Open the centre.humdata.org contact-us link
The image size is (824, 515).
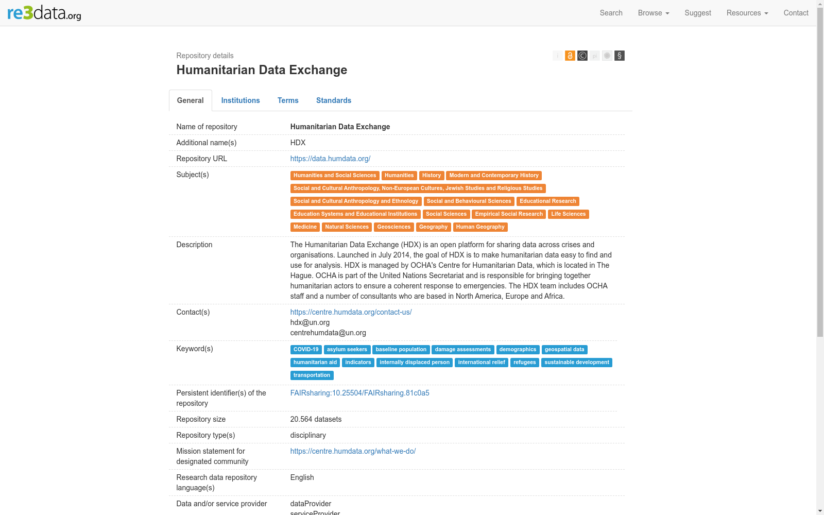click(351, 312)
